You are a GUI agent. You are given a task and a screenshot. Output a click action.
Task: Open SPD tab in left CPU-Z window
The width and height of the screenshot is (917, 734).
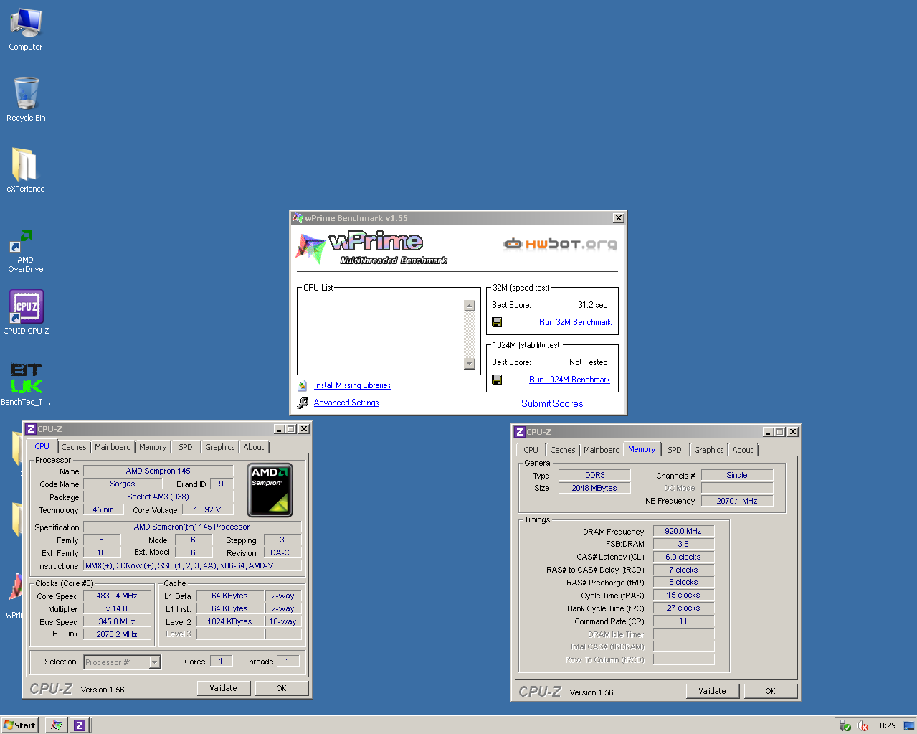(186, 447)
